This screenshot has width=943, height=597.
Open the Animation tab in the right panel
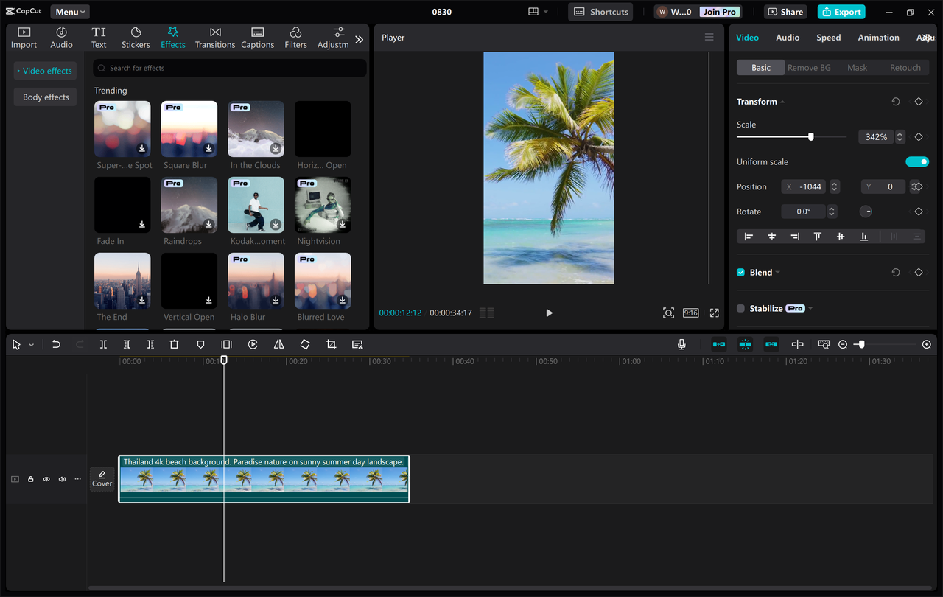(878, 37)
